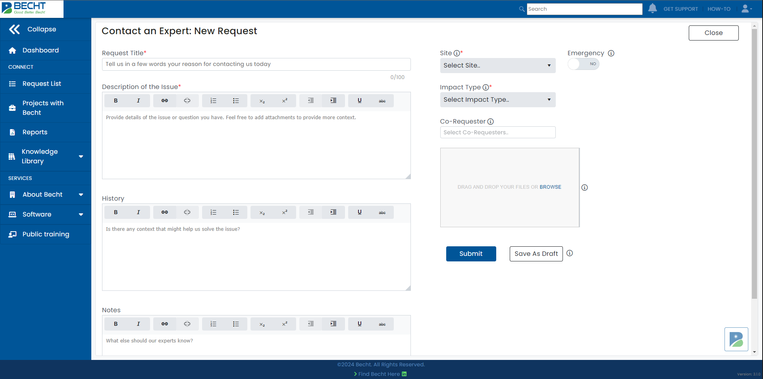Open the Select Site dropdown
The image size is (763, 379).
pyautogui.click(x=497, y=66)
